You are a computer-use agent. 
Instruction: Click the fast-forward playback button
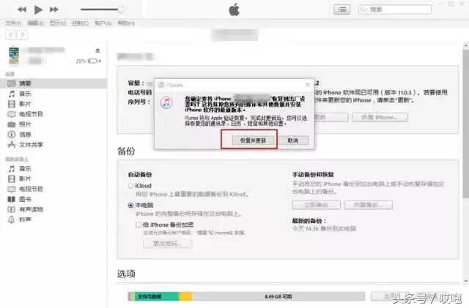click(x=53, y=10)
